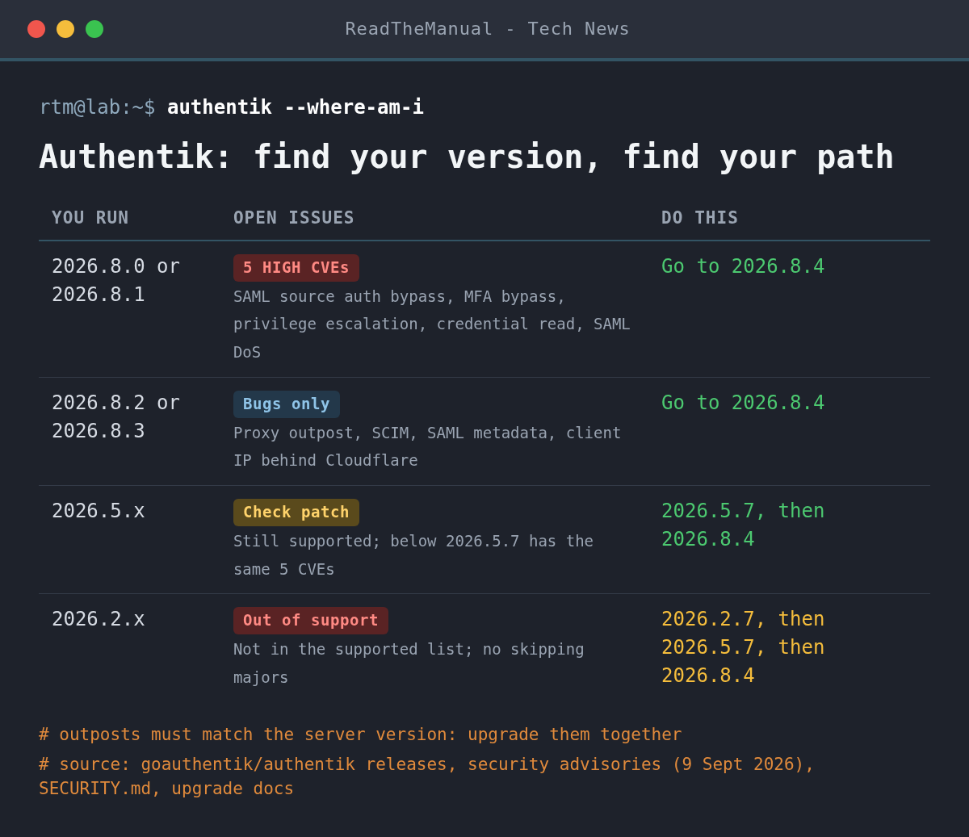Click the '5 HIGH CVEs' red badge

coord(296,268)
